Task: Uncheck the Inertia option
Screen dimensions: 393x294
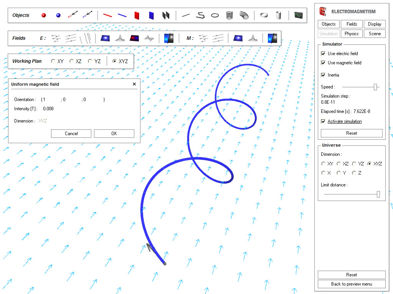Action: point(324,75)
